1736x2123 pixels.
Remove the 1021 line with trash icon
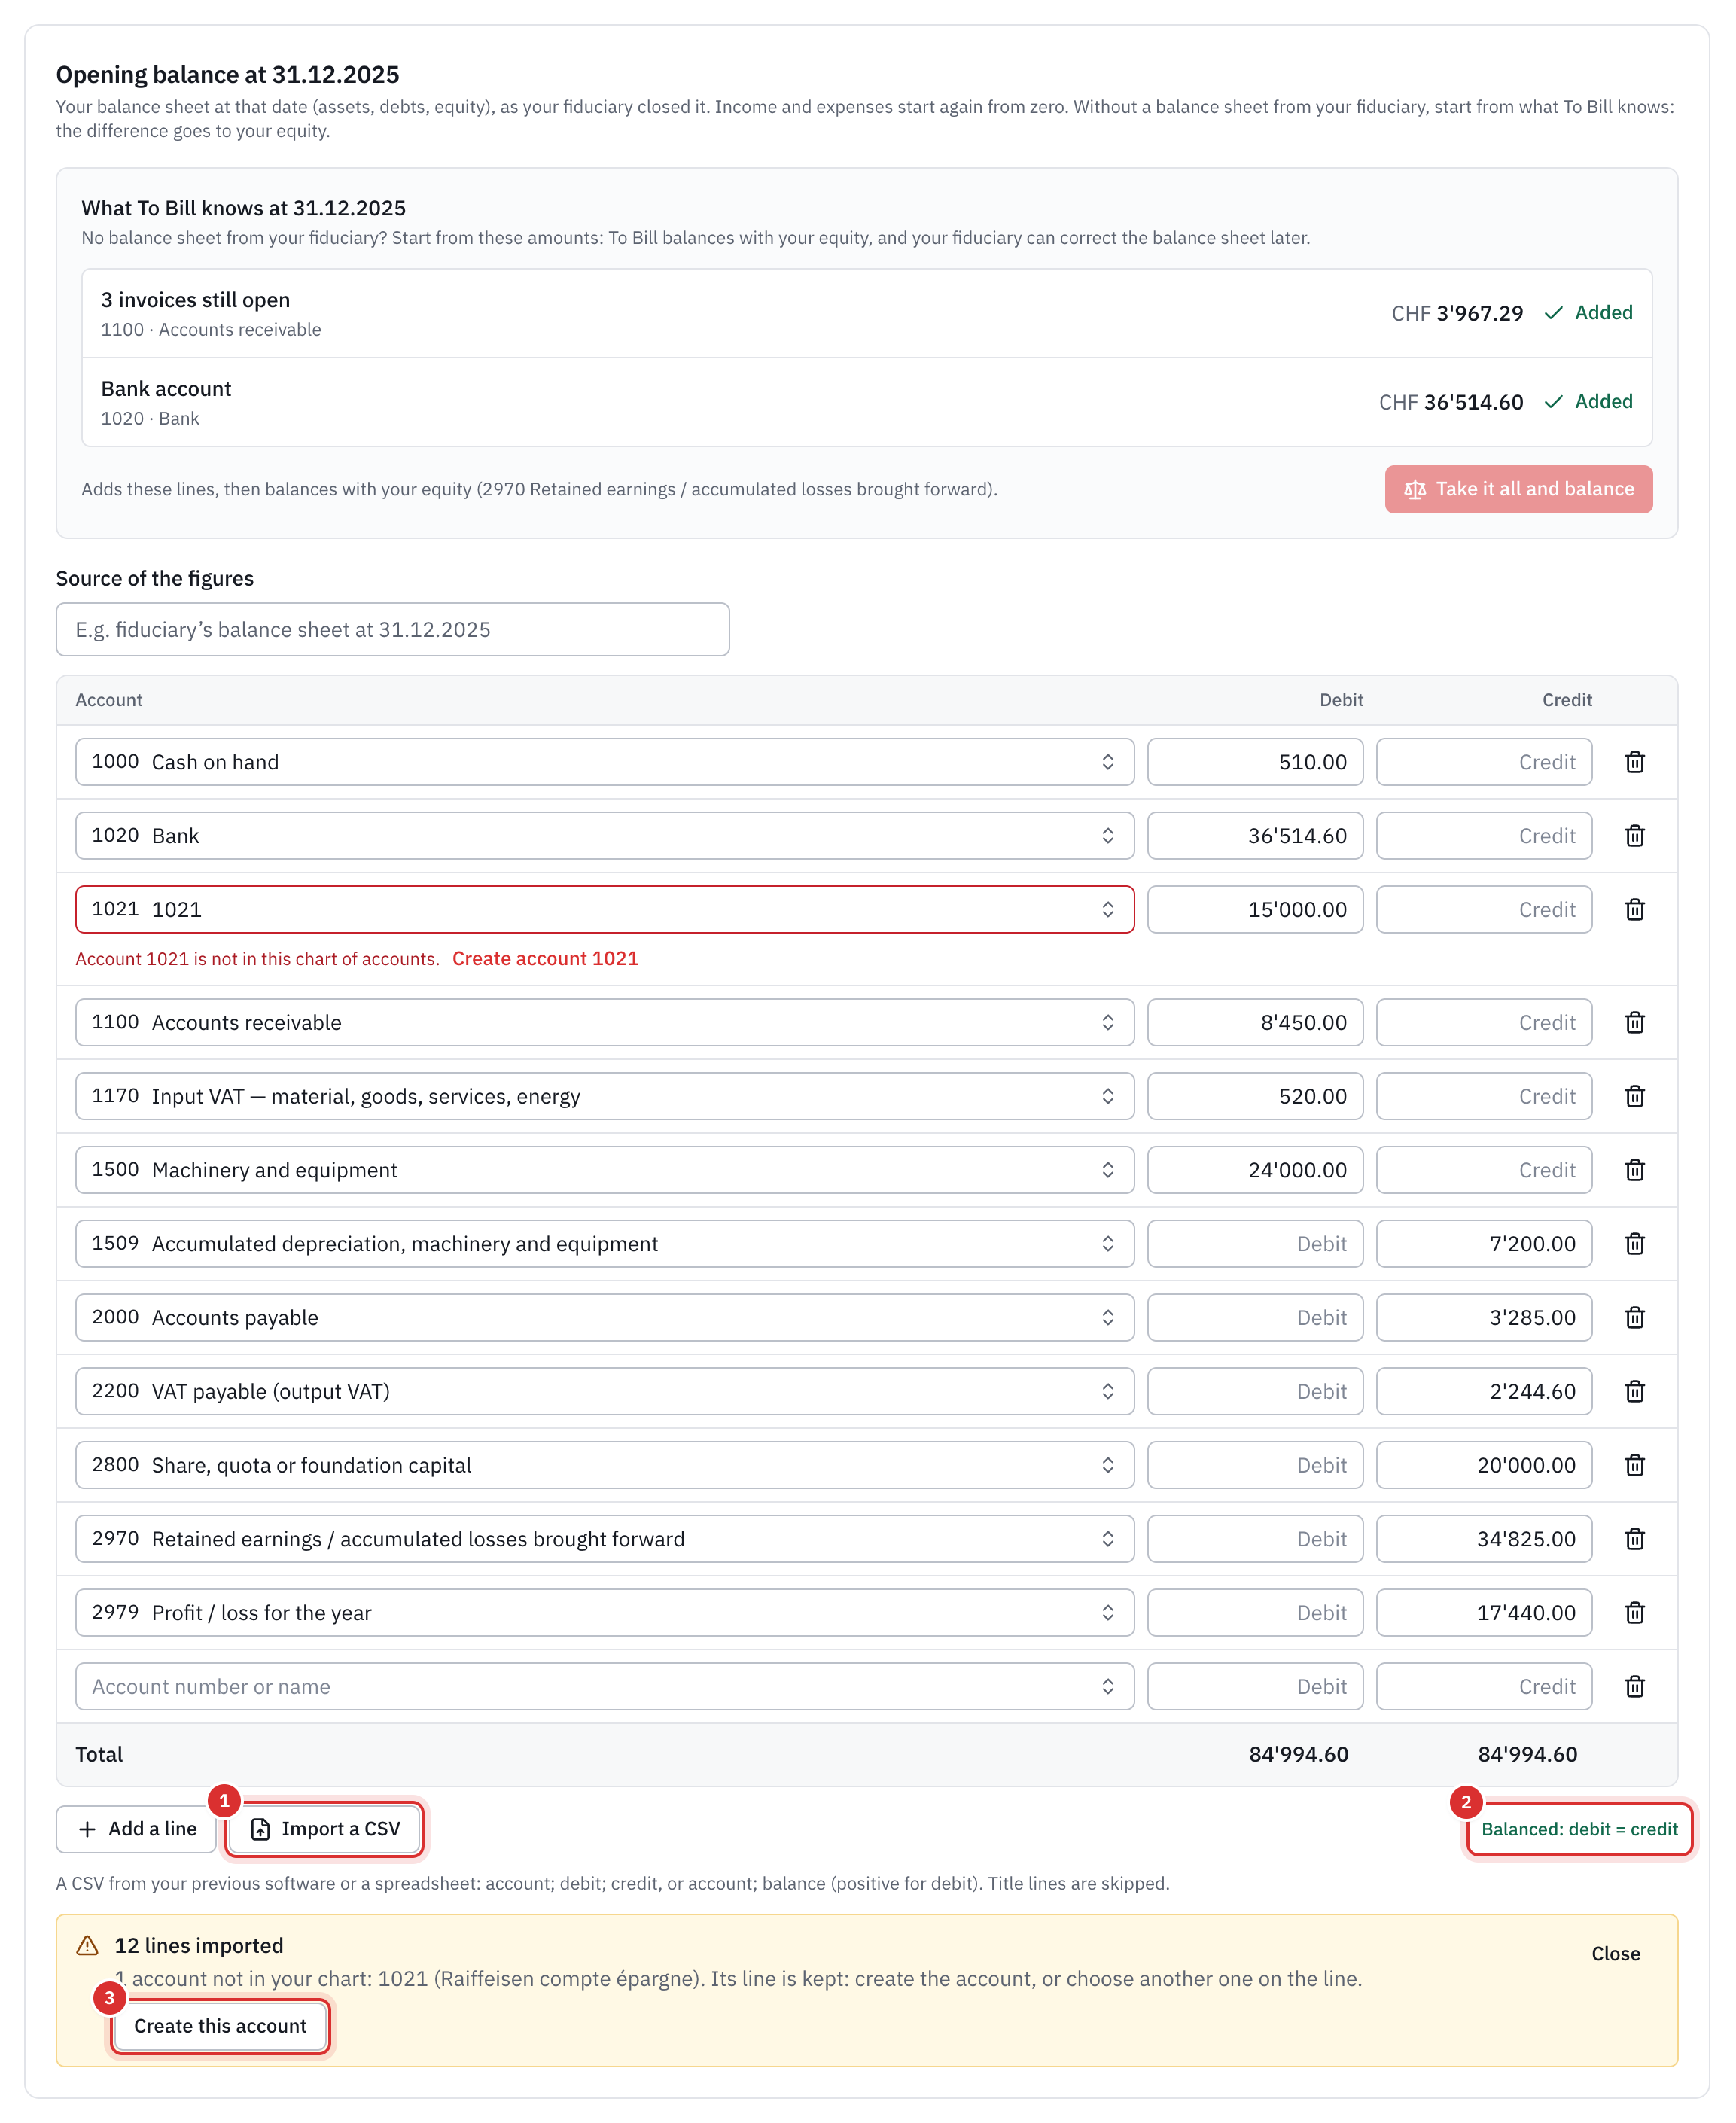click(x=1634, y=910)
